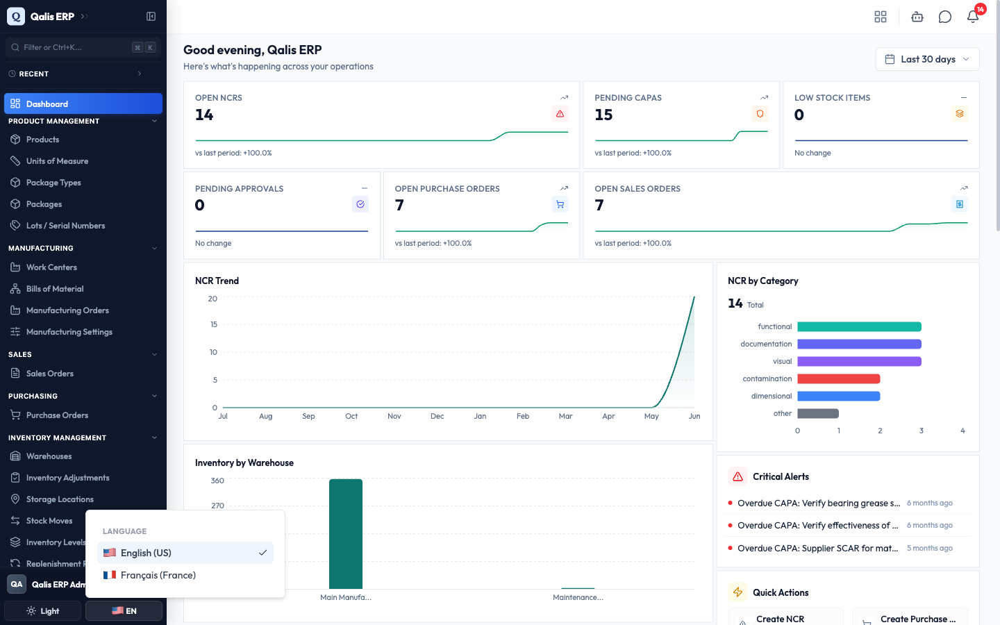Click the Open NCRs trend arrow icon
This screenshot has width=1000, height=625.
(564, 97)
